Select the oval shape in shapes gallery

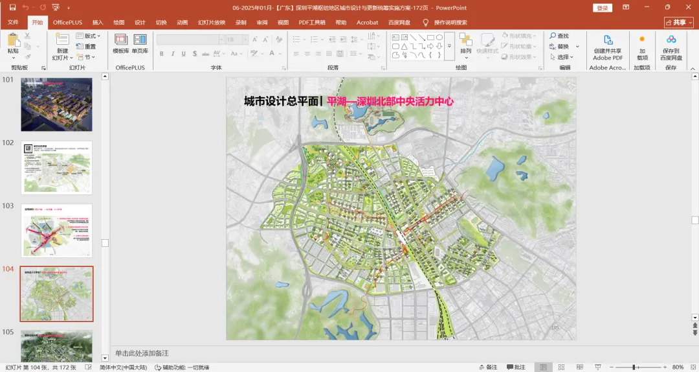click(x=439, y=38)
